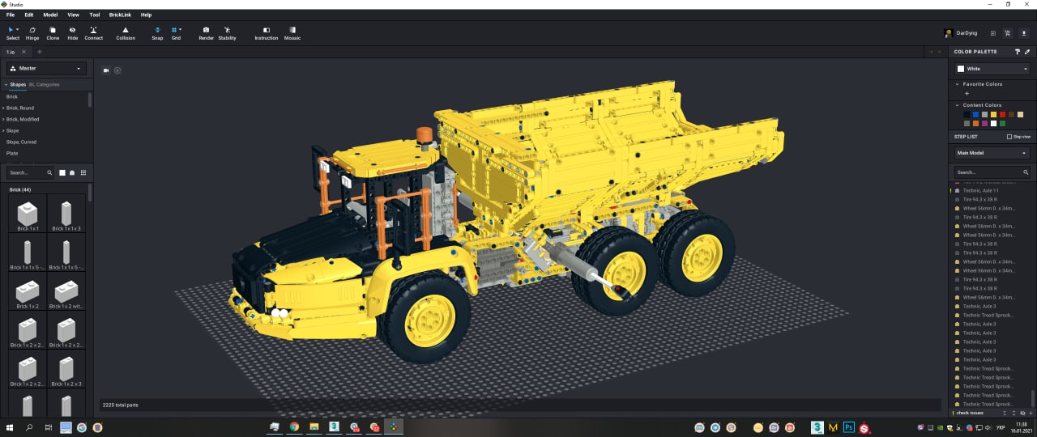Open the Edit menu
The height and width of the screenshot is (437, 1037).
click(29, 15)
